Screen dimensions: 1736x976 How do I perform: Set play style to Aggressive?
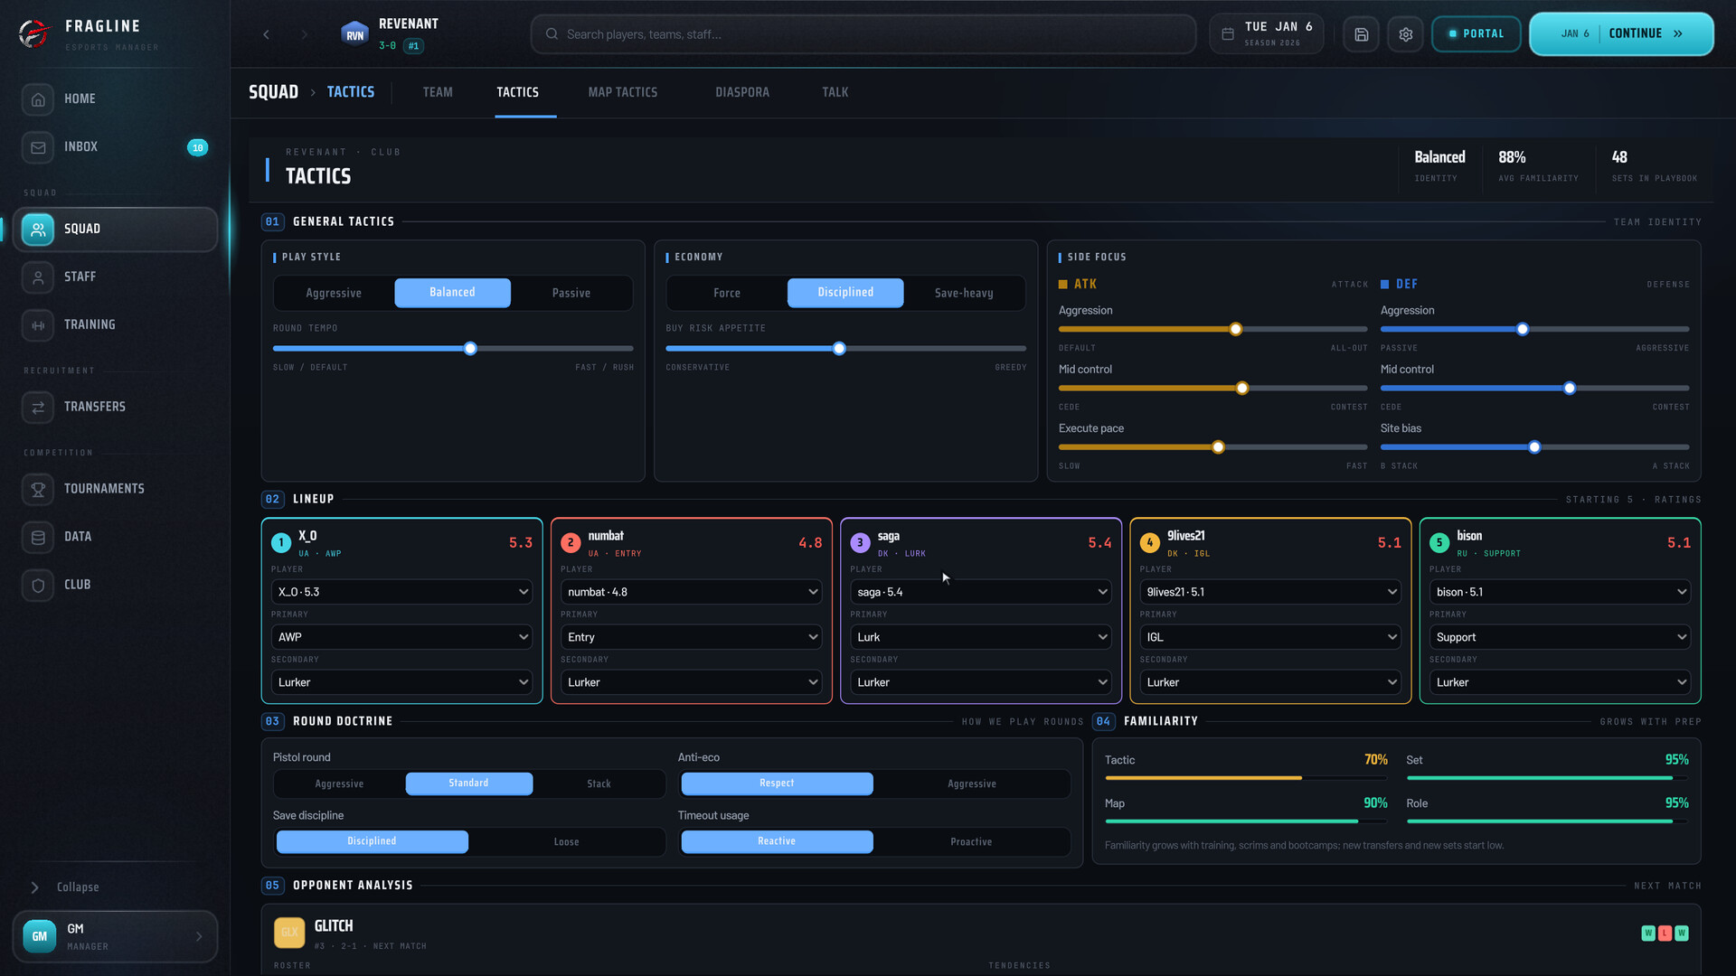coord(334,293)
